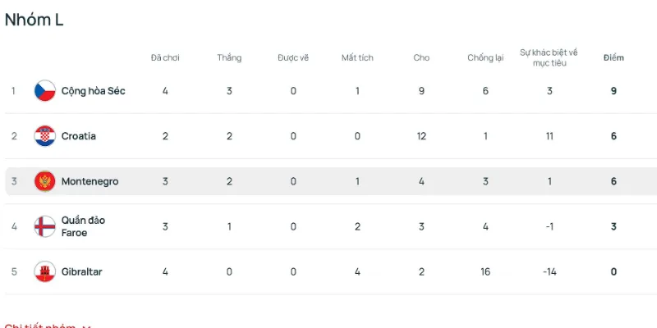Click the Faroe Islands flag icon
This screenshot has width=657, height=328.
coord(44,226)
